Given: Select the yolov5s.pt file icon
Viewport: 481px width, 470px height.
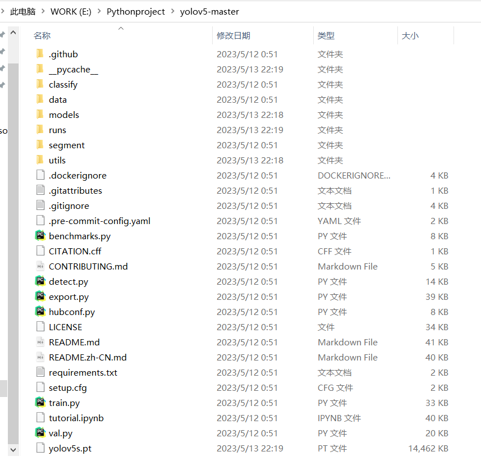Looking at the screenshot, I should (x=40, y=448).
